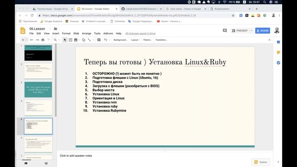The image size is (297, 167).
Task: Star the 06.Lesson presentation
Action: click(50, 29)
